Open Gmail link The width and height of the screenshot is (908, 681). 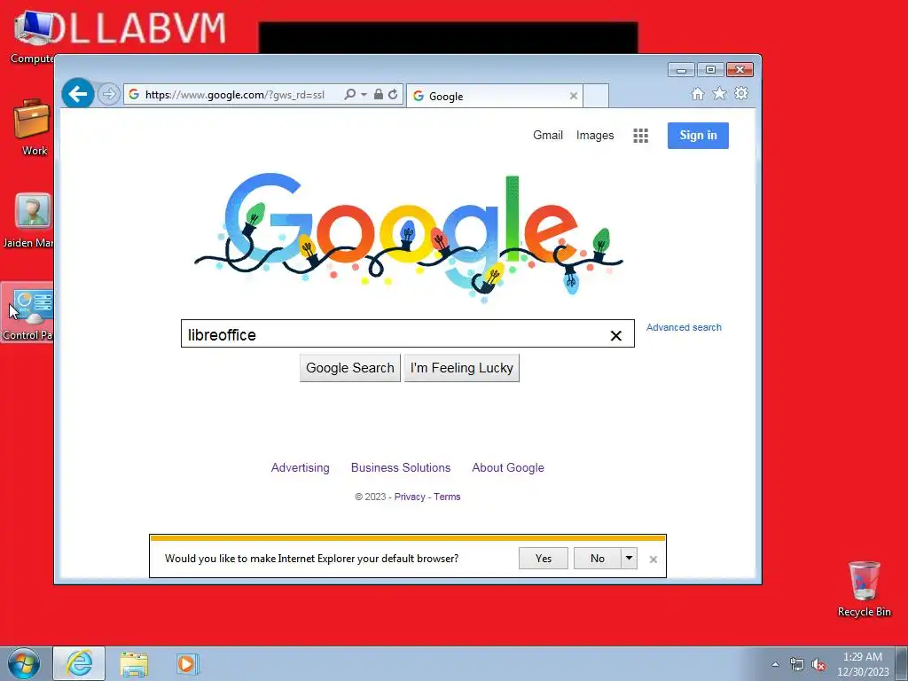(x=548, y=135)
